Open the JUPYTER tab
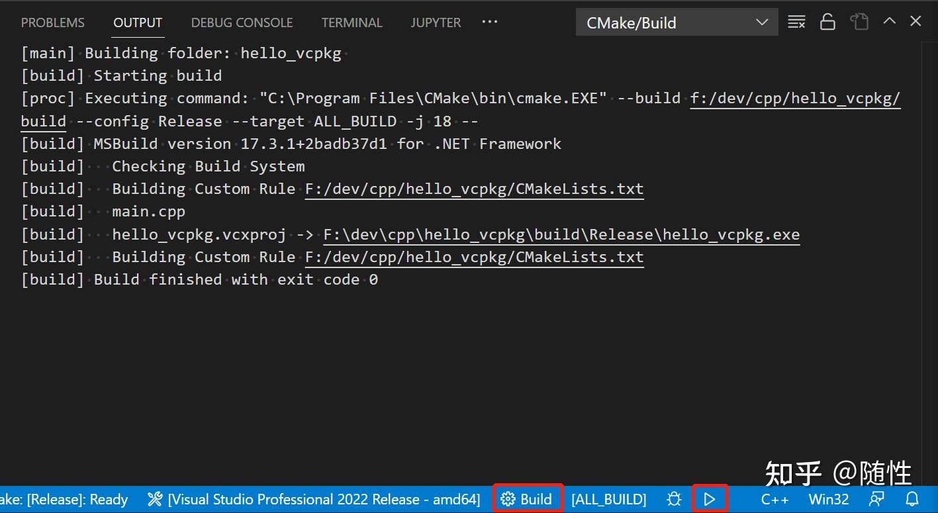Image resolution: width=938 pixels, height=513 pixels. point(435,22)
